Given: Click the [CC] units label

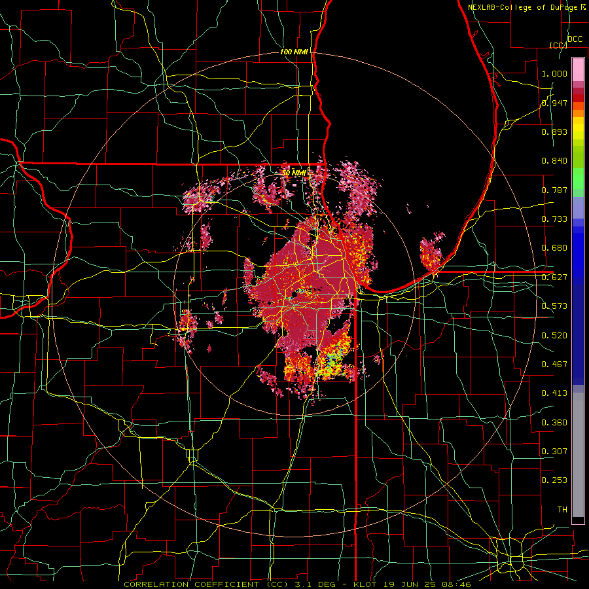Looking at the screenshot, I should tap(558, 45).
